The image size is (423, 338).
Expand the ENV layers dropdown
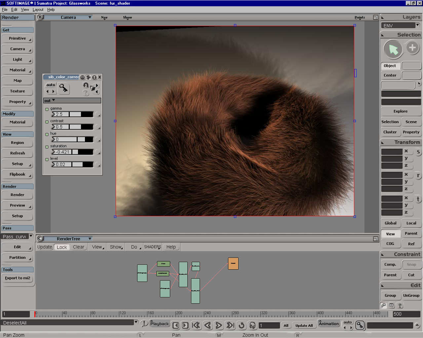coord(418,25)
